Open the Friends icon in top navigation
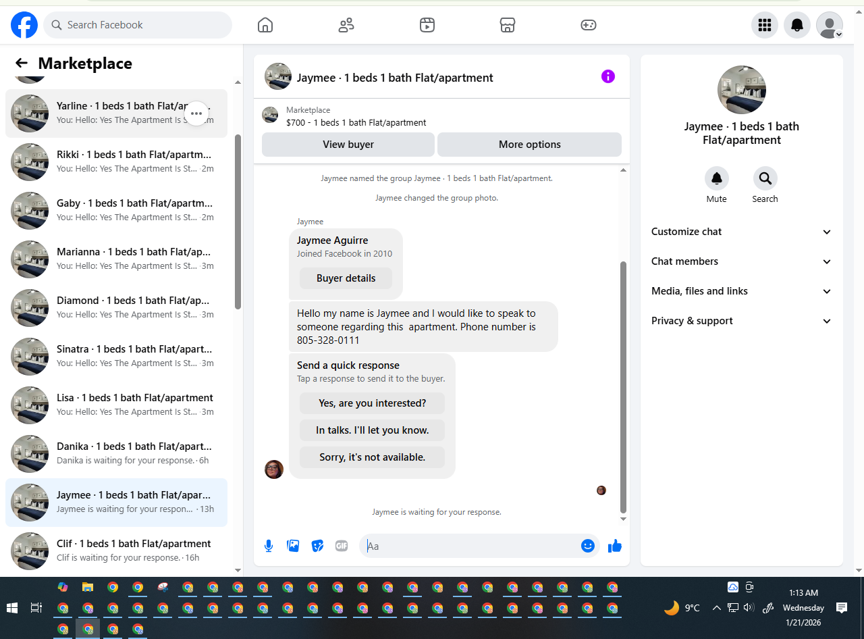The width and height of the screenshot is (864, 639). 346,25
